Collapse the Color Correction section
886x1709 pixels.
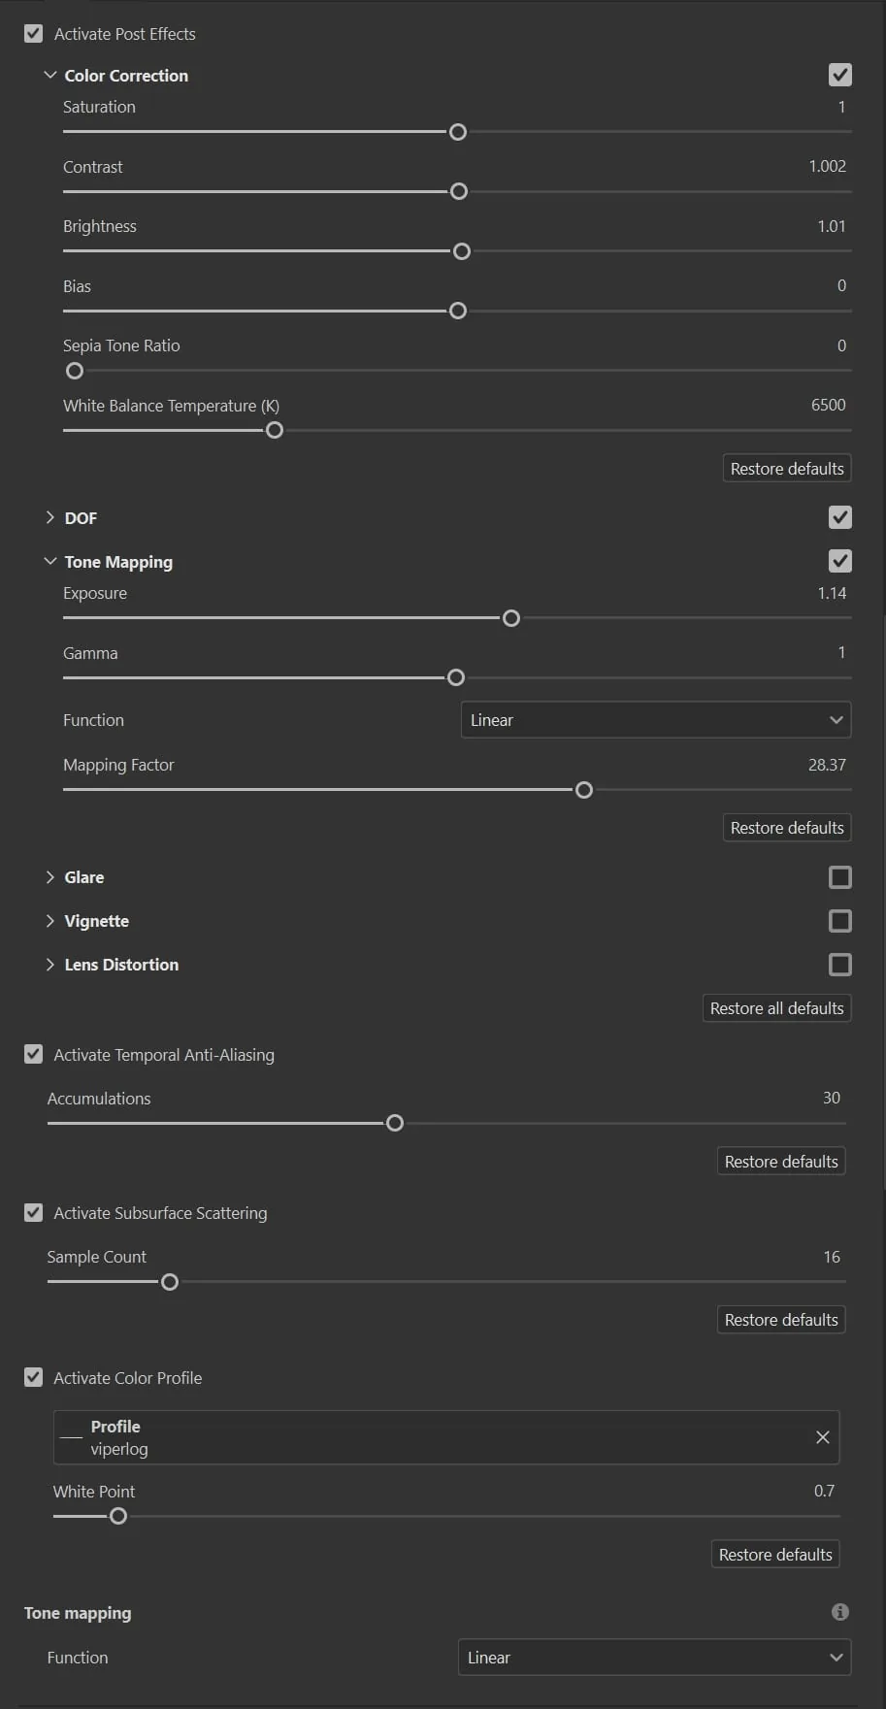[50, 75]
